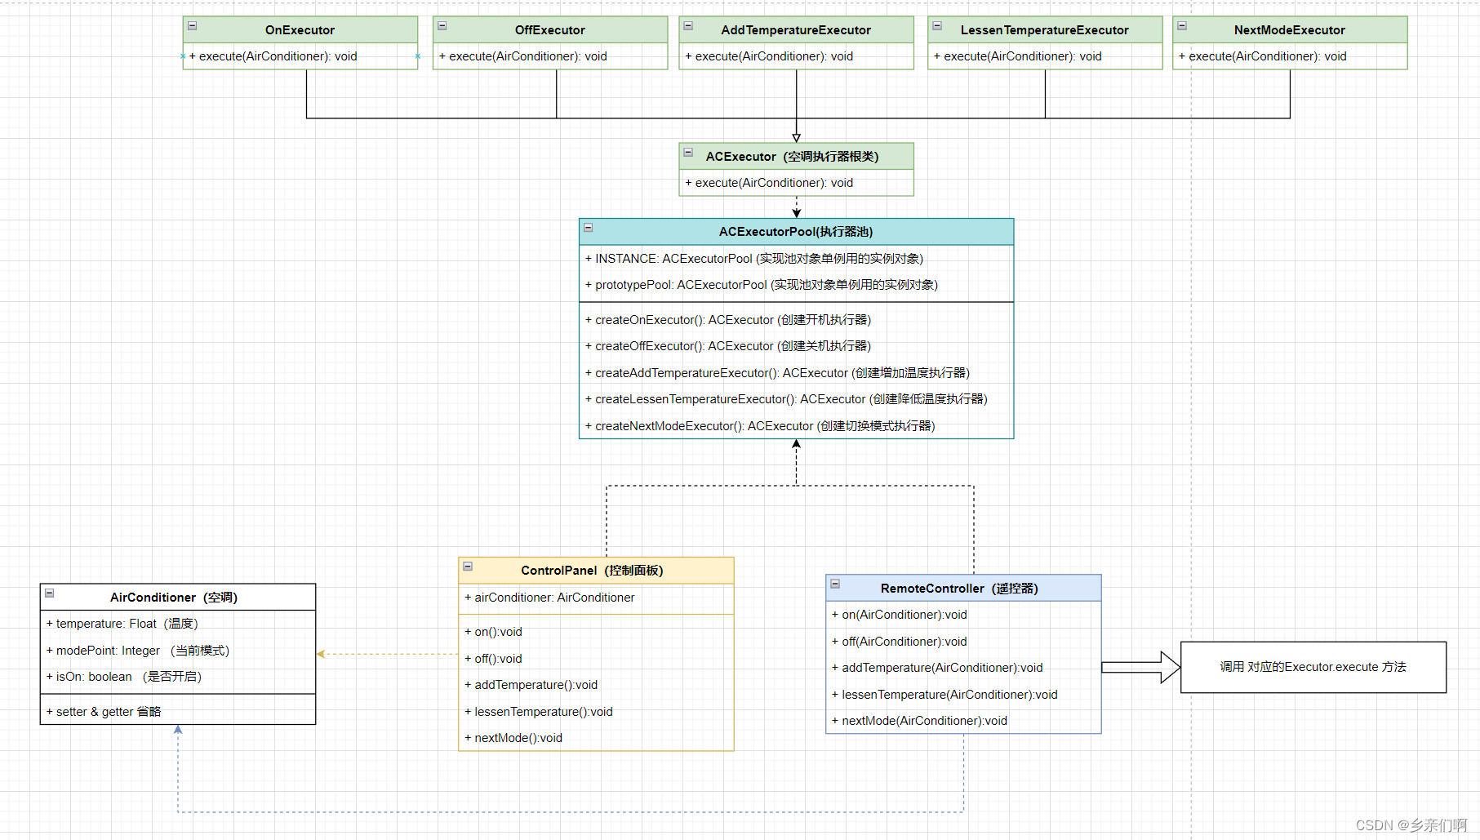Select on(AirConditioner):void in RemoteController
The height and width of the screenshot is (840, 1480).
tap(964, 615)
